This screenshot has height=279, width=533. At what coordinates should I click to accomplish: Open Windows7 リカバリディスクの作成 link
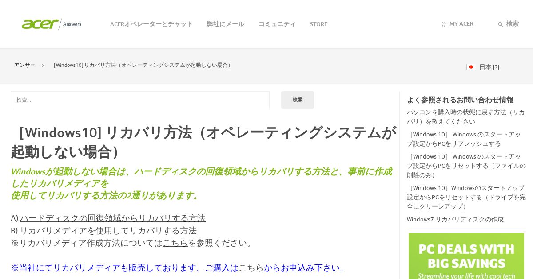point(455,219)
